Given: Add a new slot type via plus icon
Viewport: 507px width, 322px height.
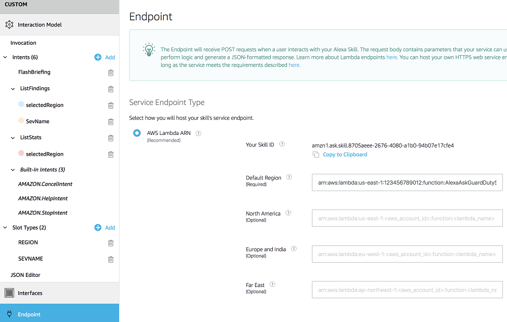Looking at the screenshot, I should click(x=97, y=228).
